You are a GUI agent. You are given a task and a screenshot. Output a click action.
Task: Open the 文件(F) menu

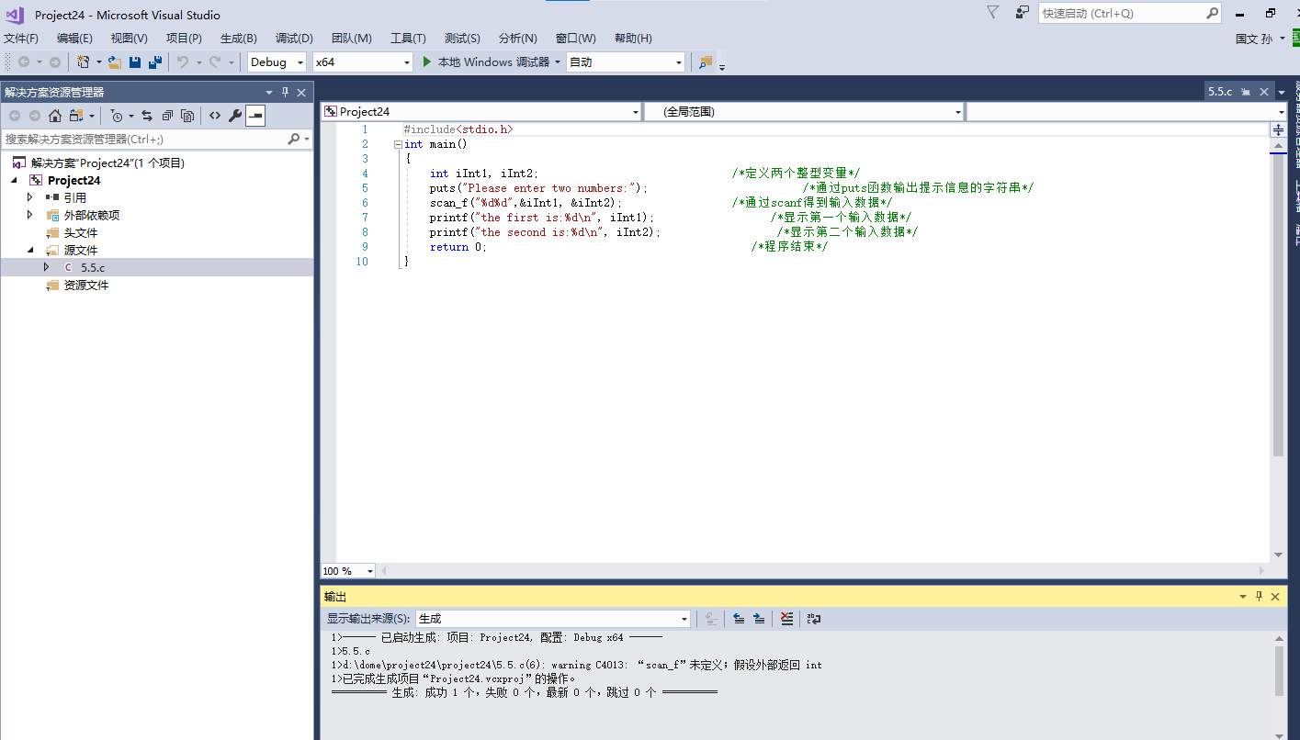21,38
